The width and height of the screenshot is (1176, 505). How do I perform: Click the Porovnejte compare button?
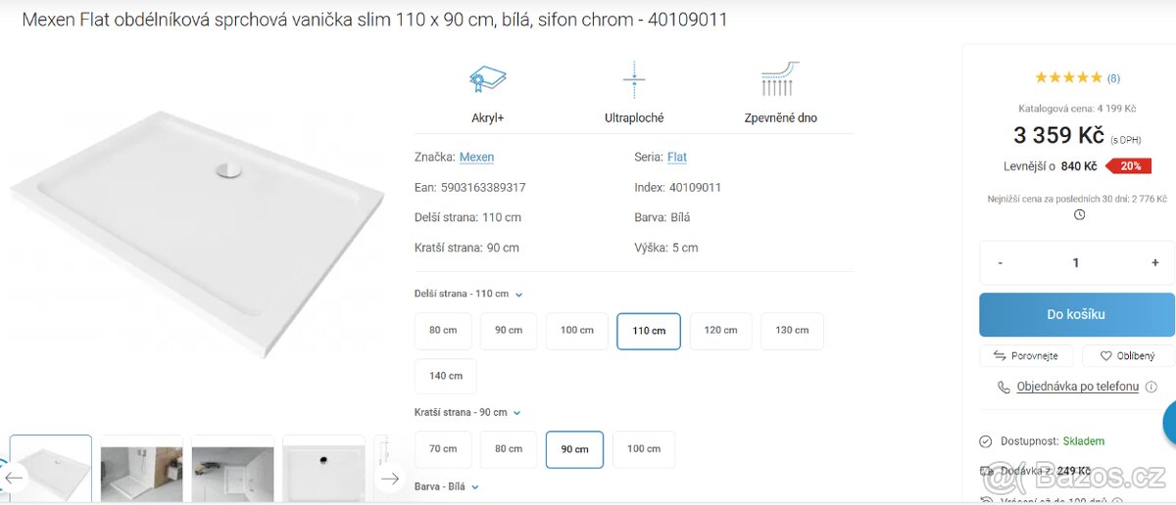tap(1026, 356)
